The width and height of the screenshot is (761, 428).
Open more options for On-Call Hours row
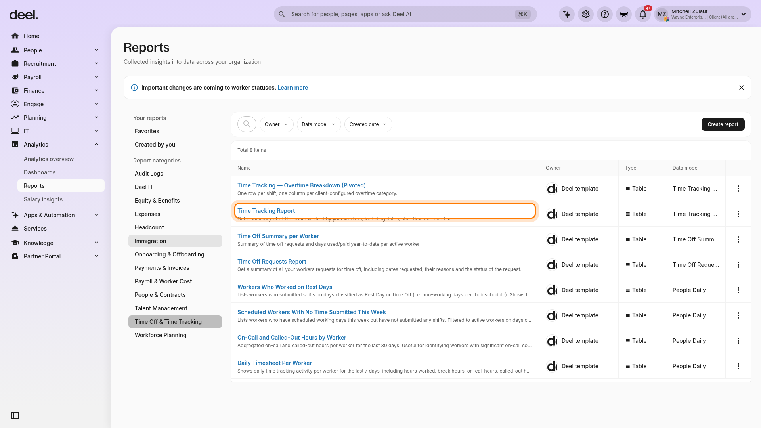tap(738, 341)
